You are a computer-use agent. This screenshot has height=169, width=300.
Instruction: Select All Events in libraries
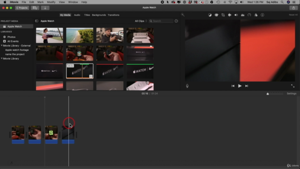[x=13, y=41]
